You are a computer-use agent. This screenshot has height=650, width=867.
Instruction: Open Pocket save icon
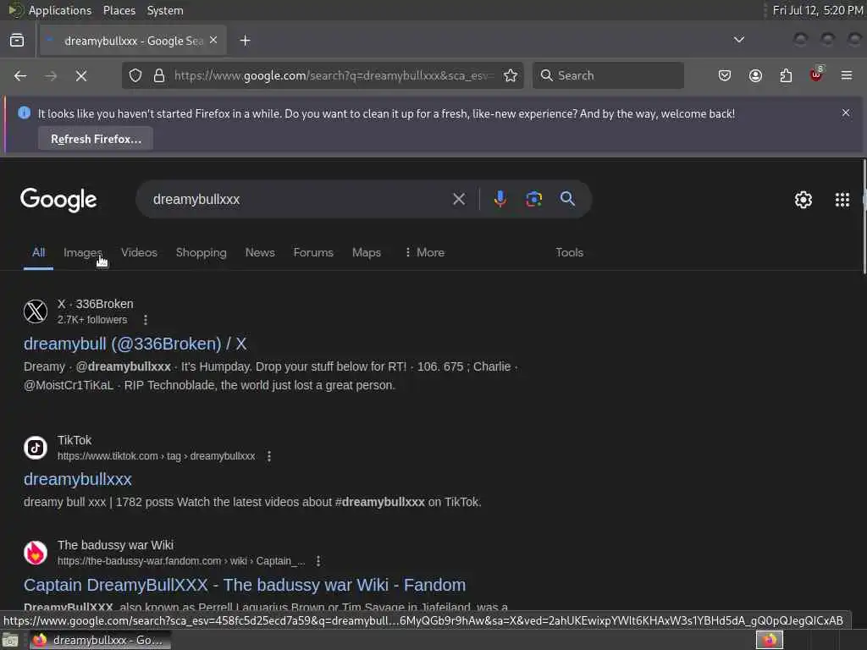coord(725,75)
